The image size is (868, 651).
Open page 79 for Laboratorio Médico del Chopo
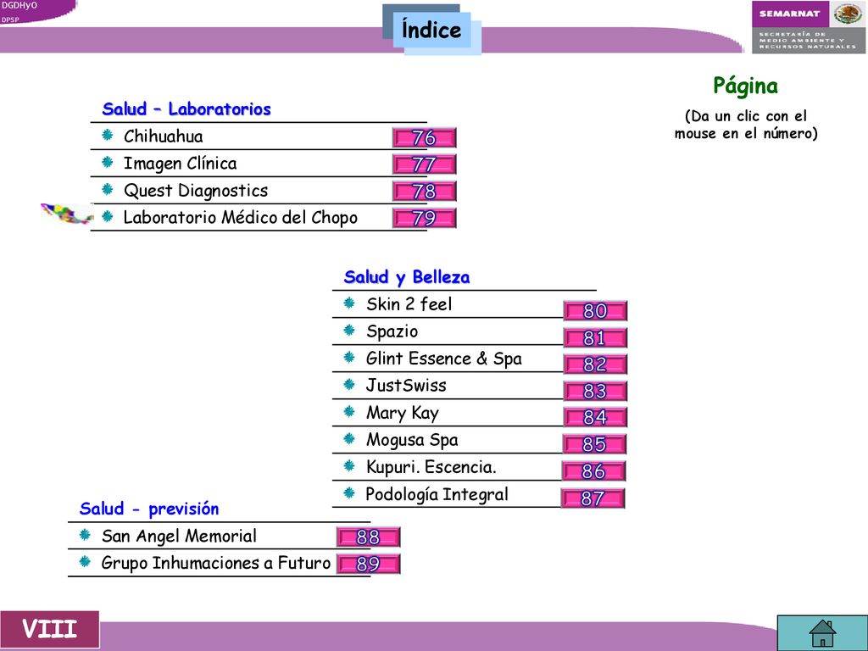(424, 218)
